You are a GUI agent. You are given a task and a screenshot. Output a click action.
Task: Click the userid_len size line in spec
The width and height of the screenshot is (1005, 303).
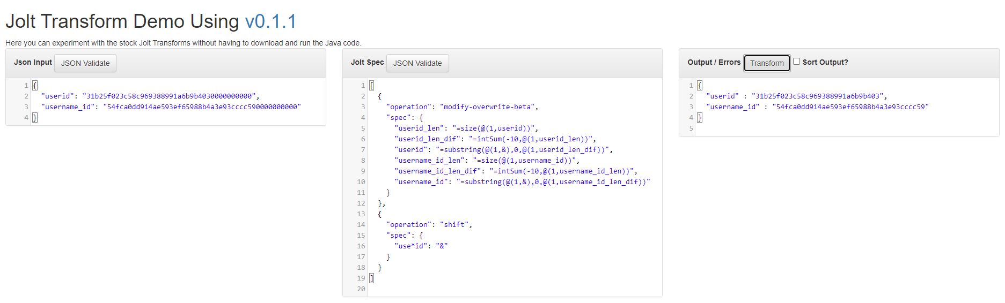[466, 128]
